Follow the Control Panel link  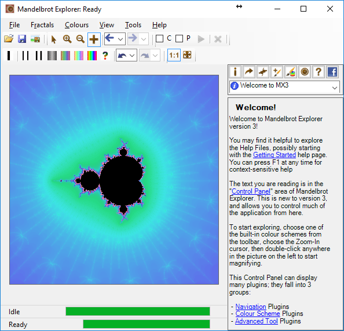click(251, 191)
